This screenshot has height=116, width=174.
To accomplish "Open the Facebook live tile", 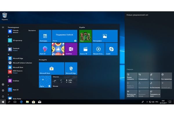I will click(58, 49).
